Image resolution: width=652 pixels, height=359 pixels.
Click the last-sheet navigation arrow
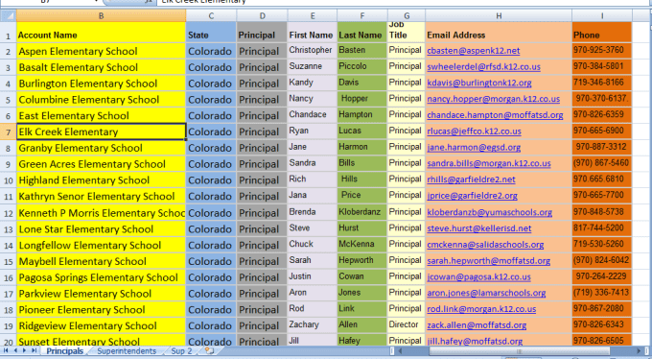(x=35, y=350)
